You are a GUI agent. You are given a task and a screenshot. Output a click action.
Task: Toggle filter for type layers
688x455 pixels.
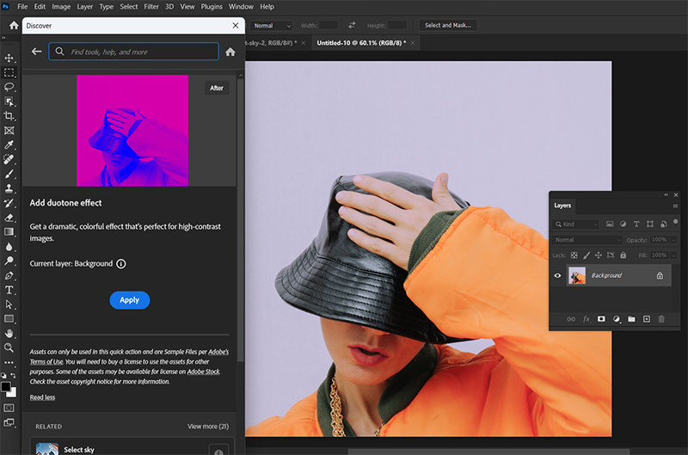pyautogui.click(x=636, y=224)
